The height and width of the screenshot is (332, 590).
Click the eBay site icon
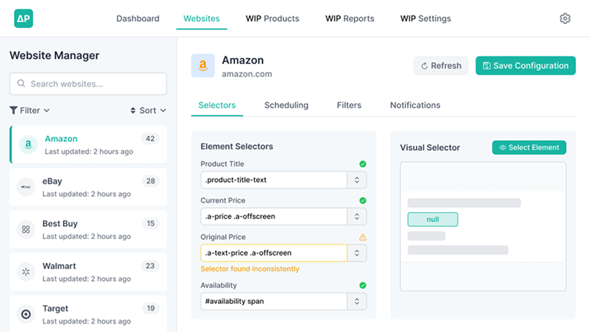26,187
